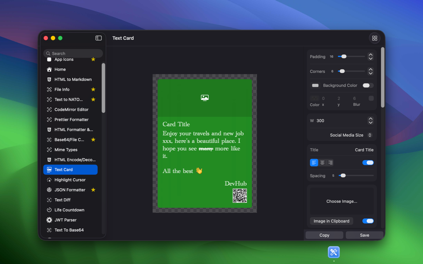
Task: Select left text alignment for title
Action: click(x=314, y=163)
